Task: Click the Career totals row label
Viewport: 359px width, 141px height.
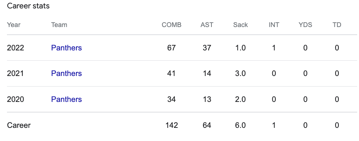Action: click(x=19, y=125)
